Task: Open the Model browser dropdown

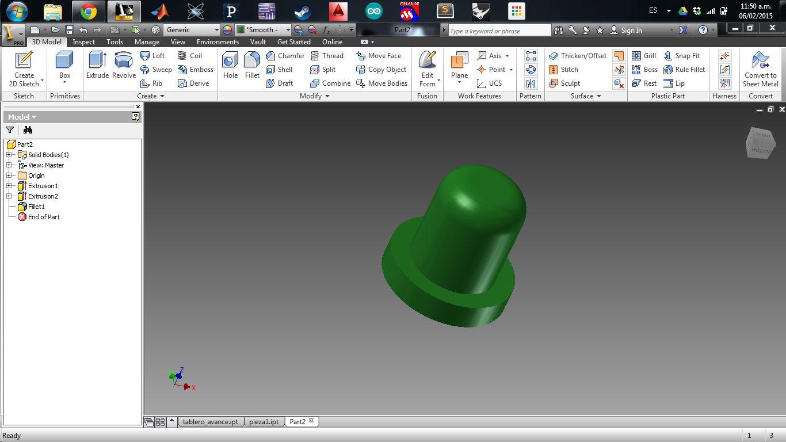Action: pos(22,117)
